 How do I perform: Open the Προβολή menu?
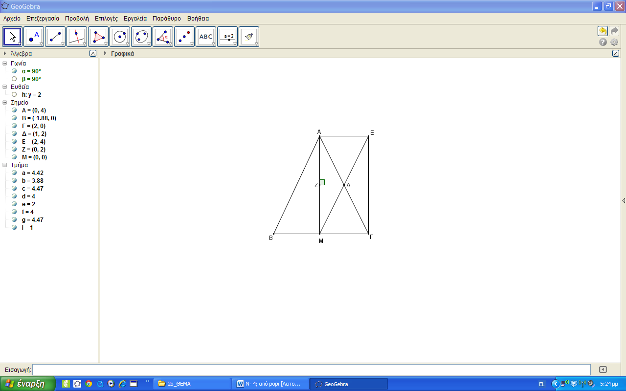point(77,19)
